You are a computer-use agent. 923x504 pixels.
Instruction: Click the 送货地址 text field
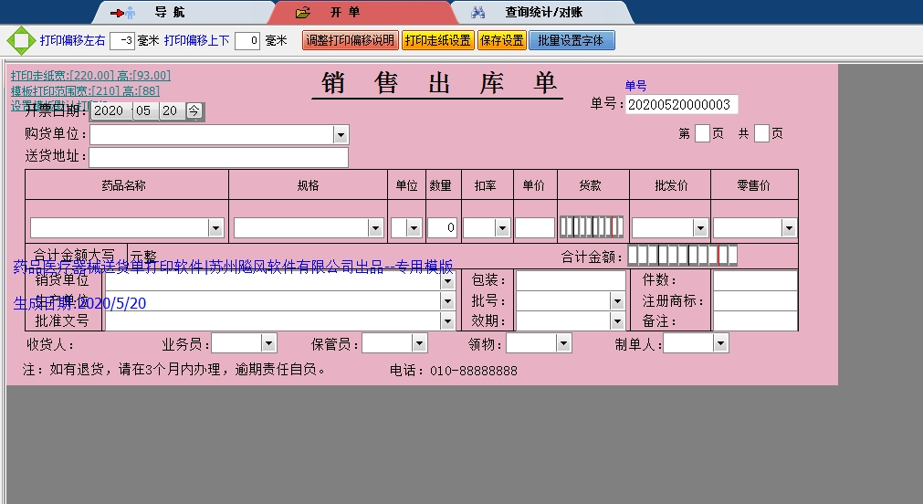click(x=218, y=157)
